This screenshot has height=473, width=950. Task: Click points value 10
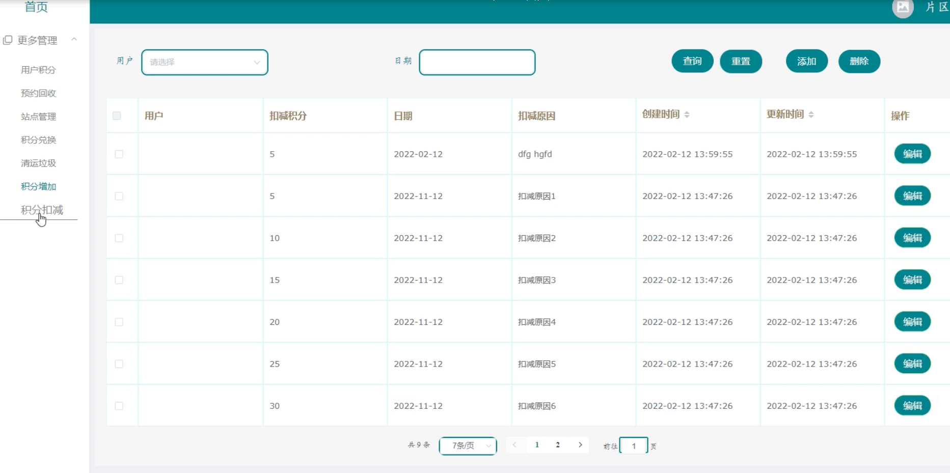point(275,238)
